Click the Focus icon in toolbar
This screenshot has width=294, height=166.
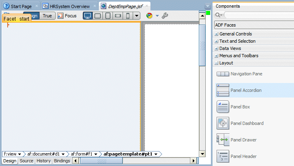(x=60, y=16)
